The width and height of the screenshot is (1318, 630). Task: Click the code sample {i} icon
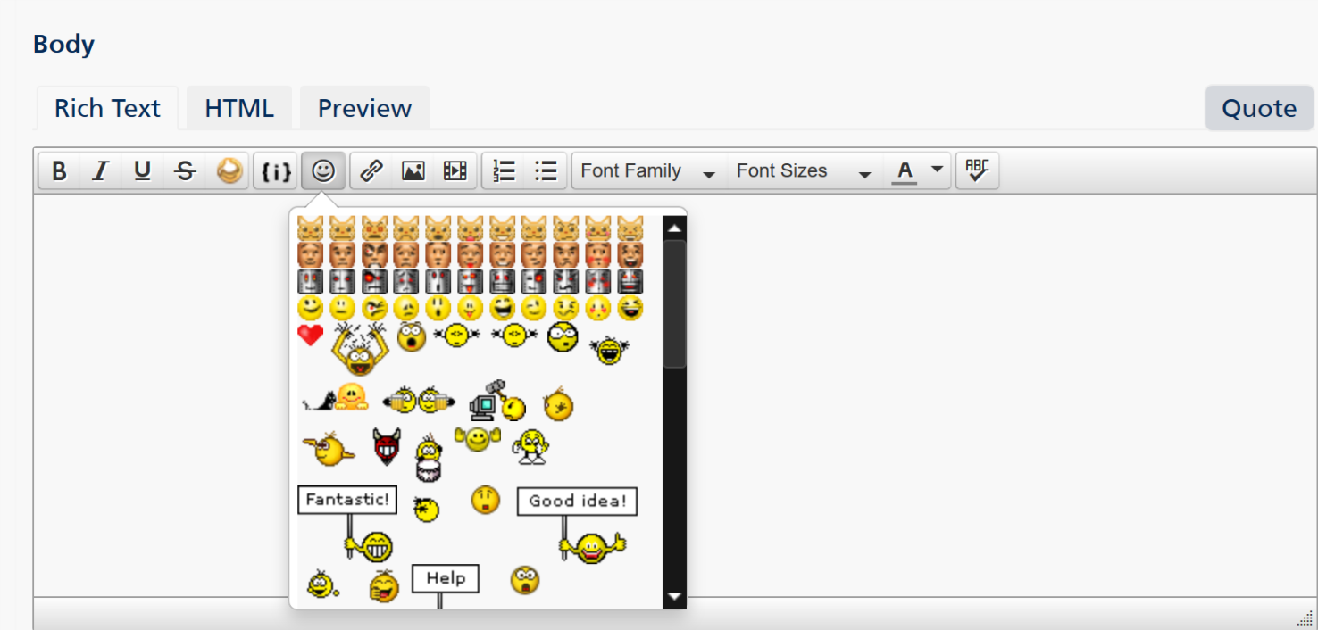coord(276,171)
